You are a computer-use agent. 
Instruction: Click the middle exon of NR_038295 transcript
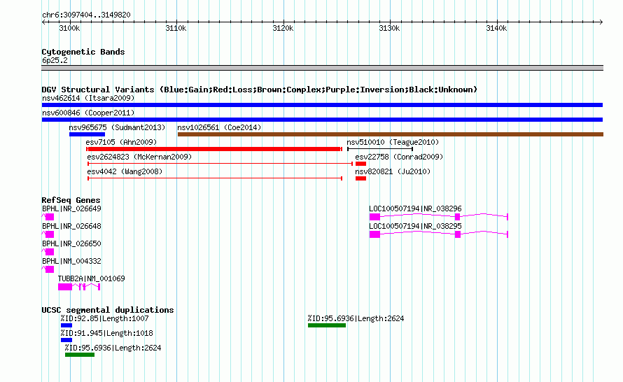(458, 234)
